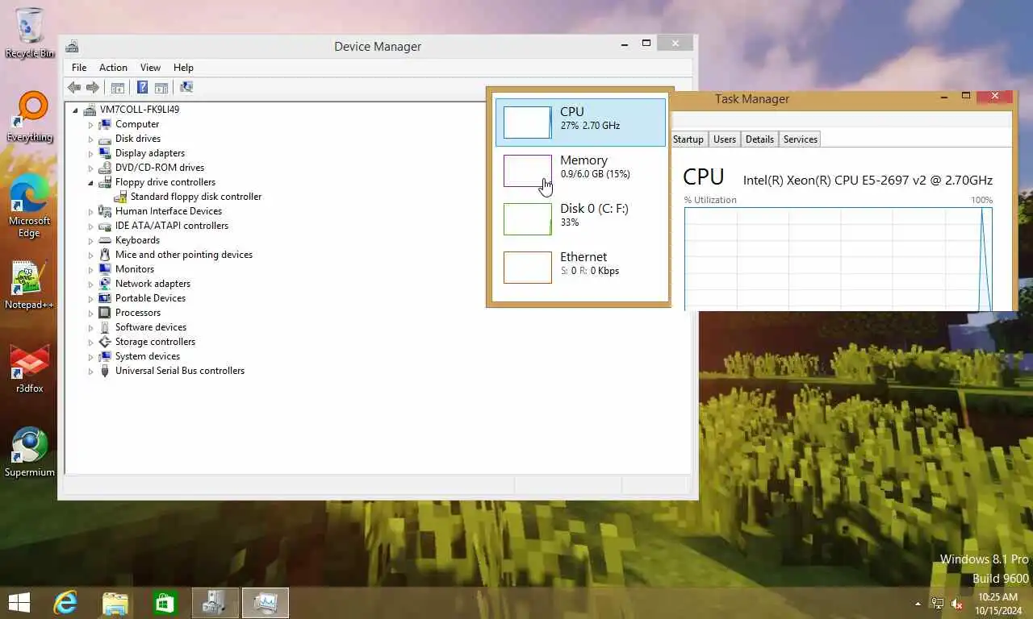This screenshot has width=1033, height=619.
Task: Expand the Human Interface Devices category
Action: (90, 211)
